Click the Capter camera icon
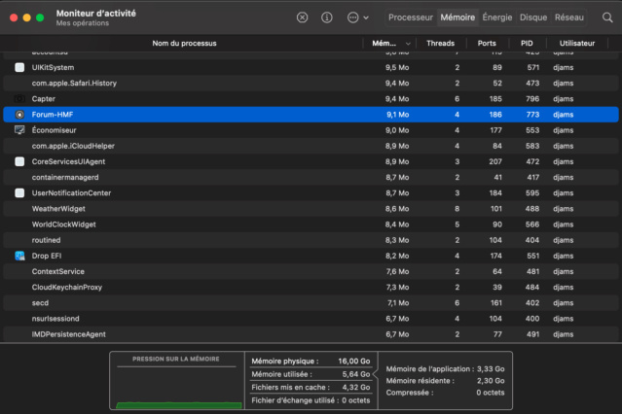 click(x=19, y=99)
